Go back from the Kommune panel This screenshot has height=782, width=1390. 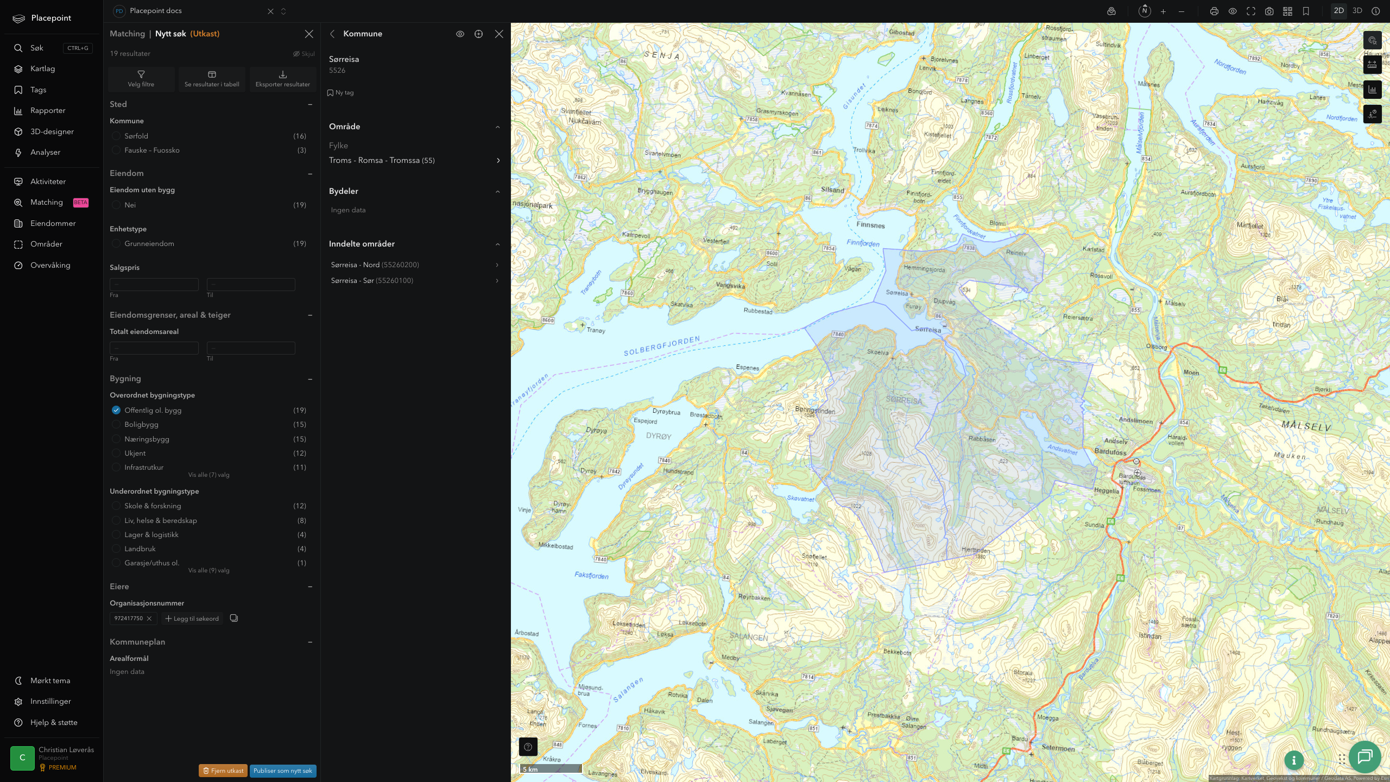(x=332, y=34)
